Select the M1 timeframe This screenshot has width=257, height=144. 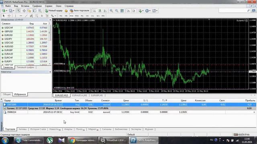pyautogui.click(x=61, y=16)
